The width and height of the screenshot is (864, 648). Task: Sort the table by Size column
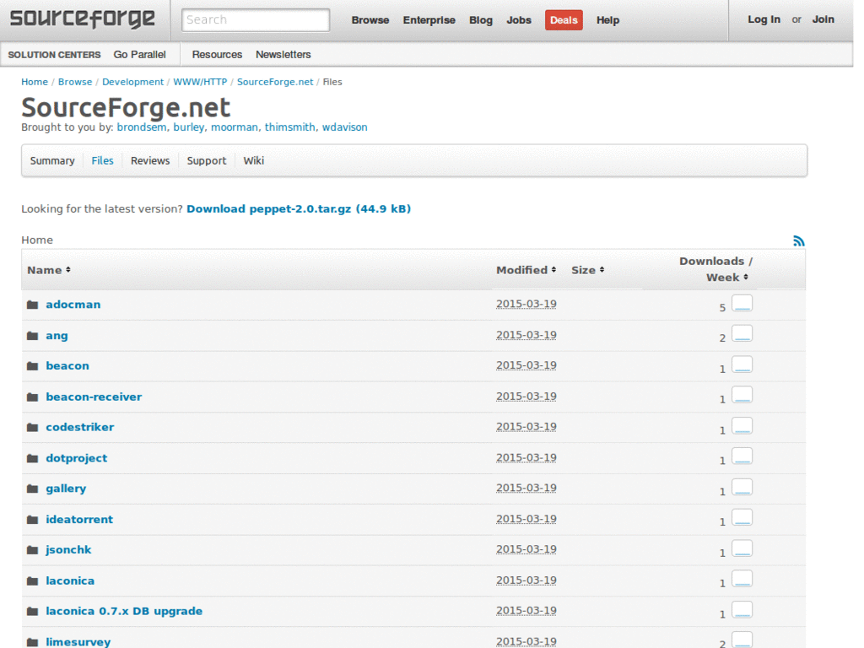click(587, 270)
